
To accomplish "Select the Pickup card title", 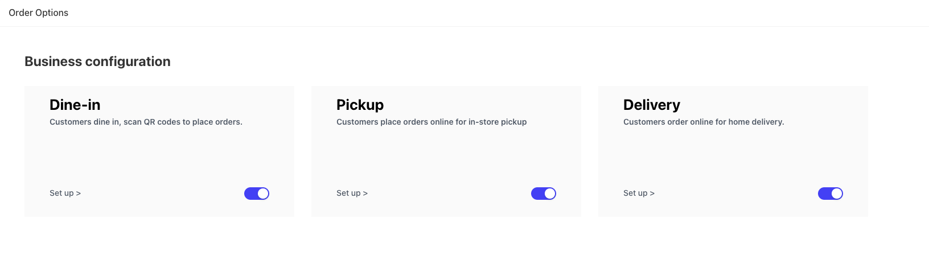I will click(360, 105).
